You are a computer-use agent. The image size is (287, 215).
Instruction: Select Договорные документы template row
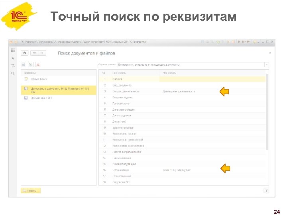click(x=59, y=90)
